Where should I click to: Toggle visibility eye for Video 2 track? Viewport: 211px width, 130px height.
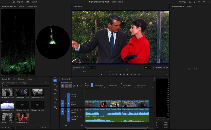tap(75, 95)
